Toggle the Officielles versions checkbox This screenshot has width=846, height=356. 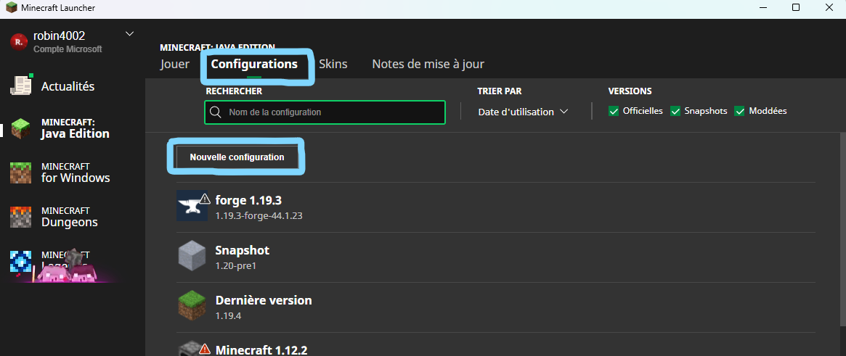tap(614, 111)
